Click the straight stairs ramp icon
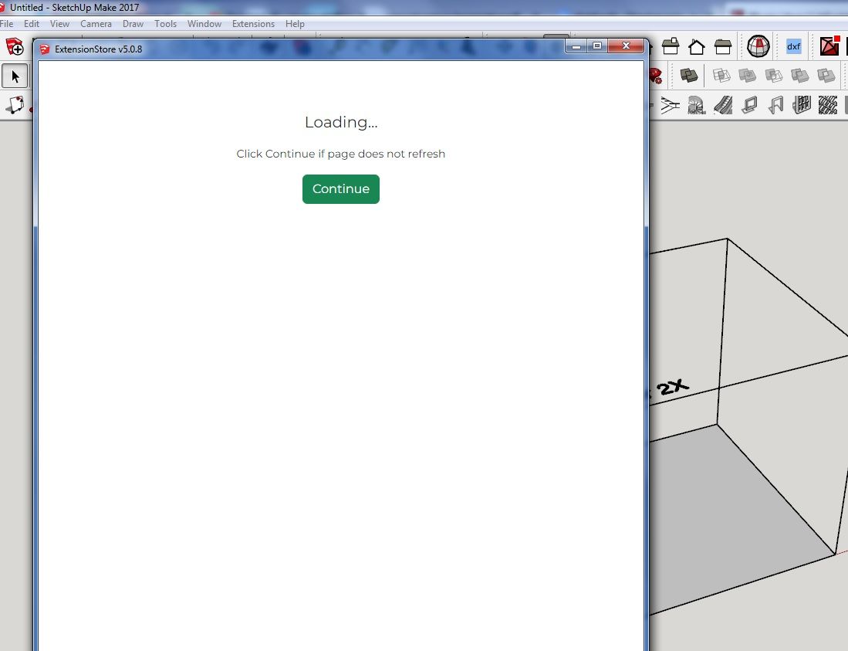The width and height of the screenshot is (848, 651). [x=723, y=105]
